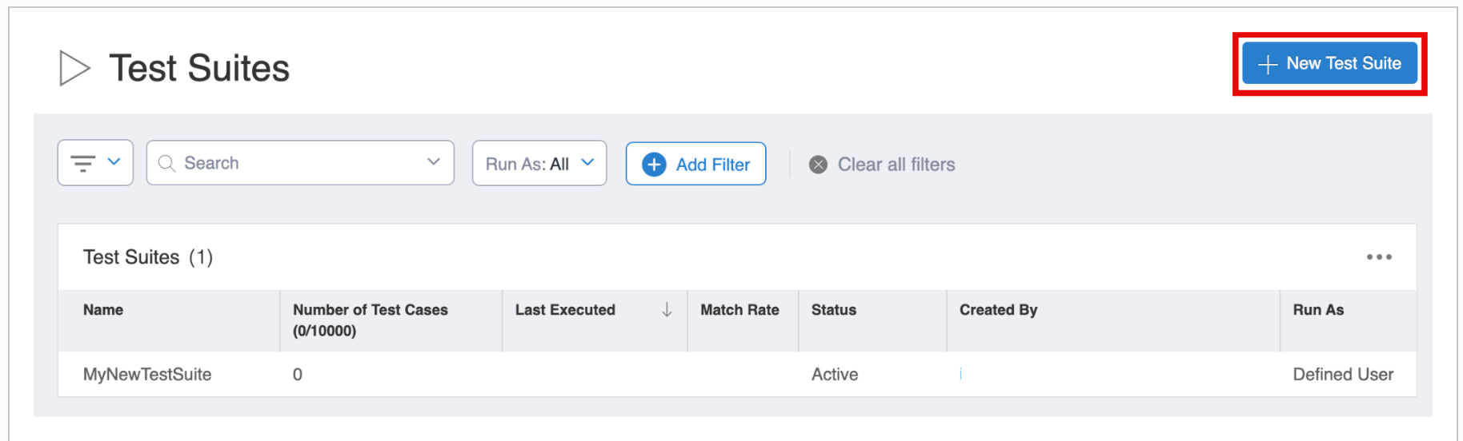Viewport: 1463px width, 441px height.
Task: Open the three-dot table options menu
Action: pos(1378,257)
